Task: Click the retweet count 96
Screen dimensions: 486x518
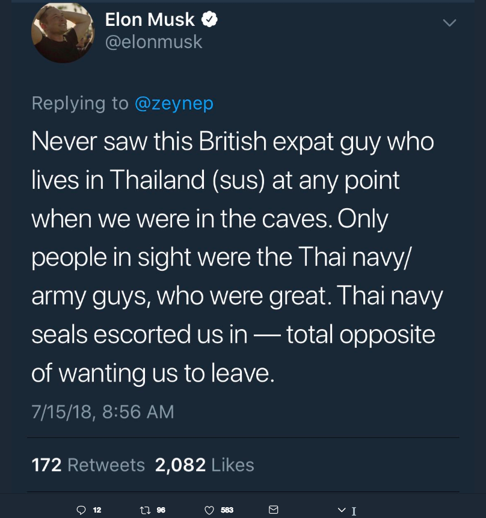Action: click(x=161, y=510)
